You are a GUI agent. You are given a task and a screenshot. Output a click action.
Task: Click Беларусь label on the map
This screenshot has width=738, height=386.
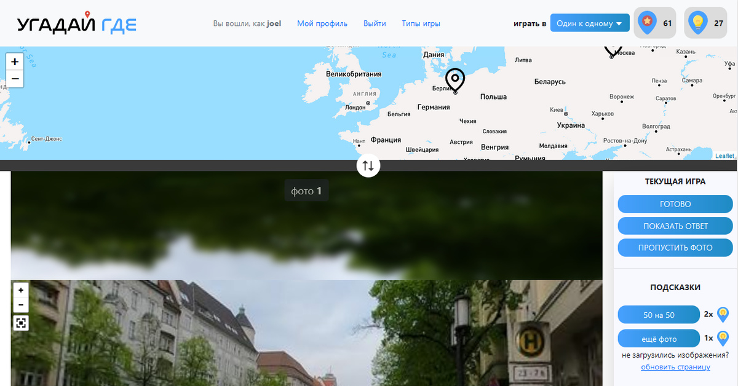coord(550,81)
